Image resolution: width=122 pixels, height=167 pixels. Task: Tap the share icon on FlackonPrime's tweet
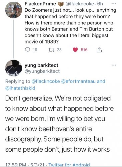point(99,50)
